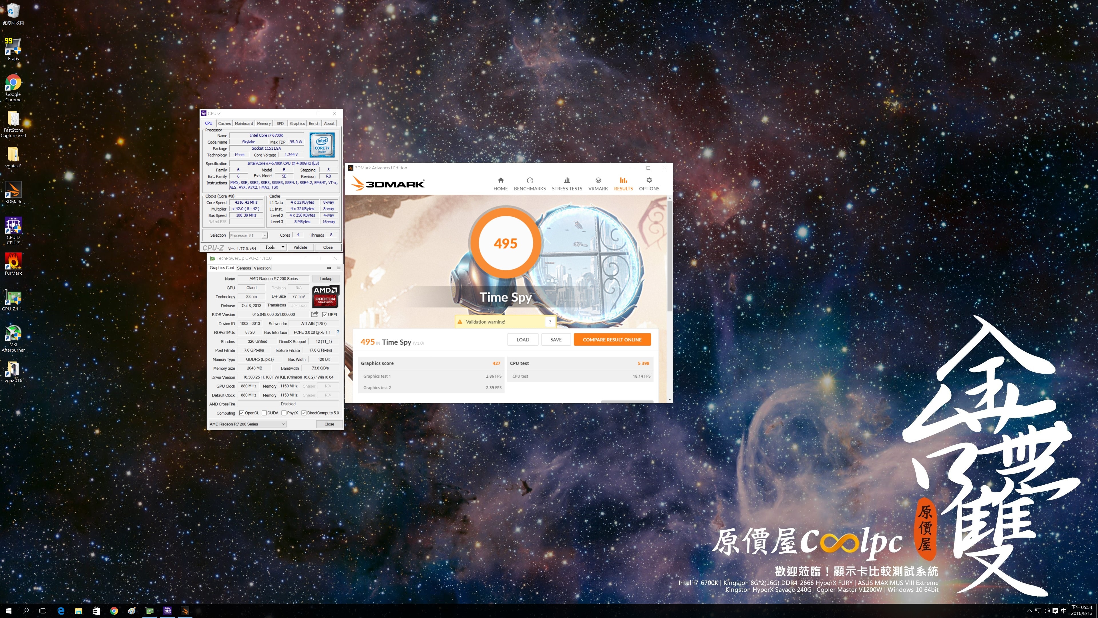
Task: Click the Close button in GPU-Z
Action: tap(329, 424)
